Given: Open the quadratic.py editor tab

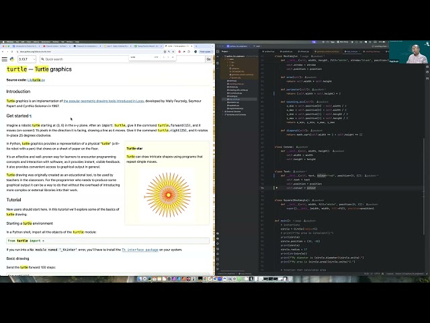Looking at the screenshot, I should click(x=286, y=51).
